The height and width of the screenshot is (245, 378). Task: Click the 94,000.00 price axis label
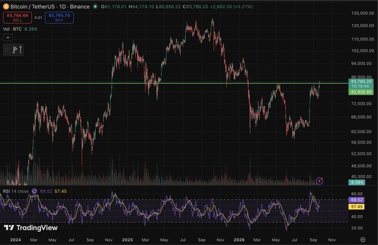point(361,63)
